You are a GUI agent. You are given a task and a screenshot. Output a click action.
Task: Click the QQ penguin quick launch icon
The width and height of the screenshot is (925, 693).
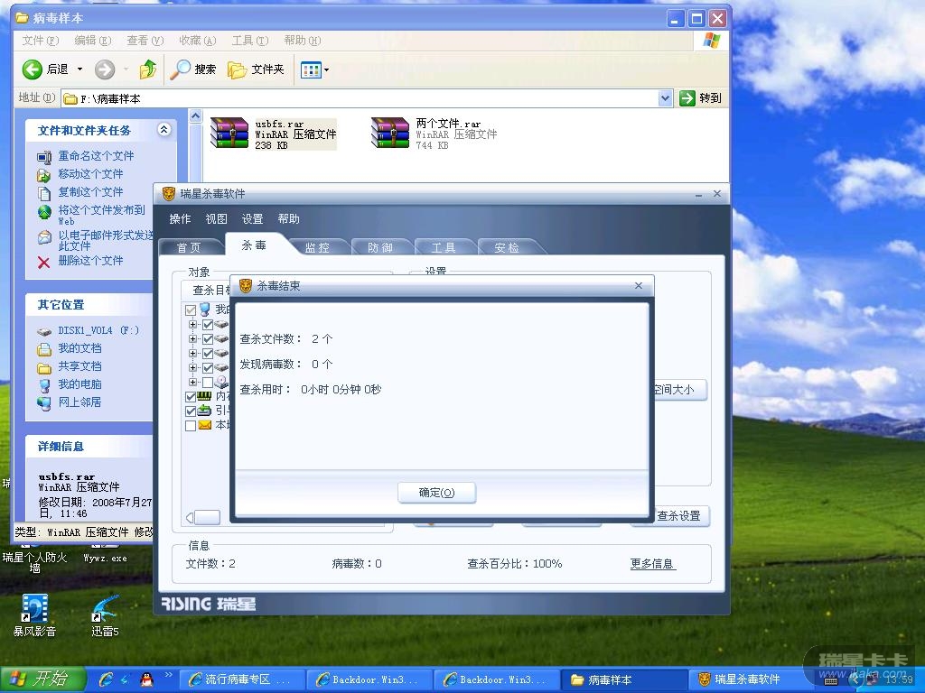point(146,679)
